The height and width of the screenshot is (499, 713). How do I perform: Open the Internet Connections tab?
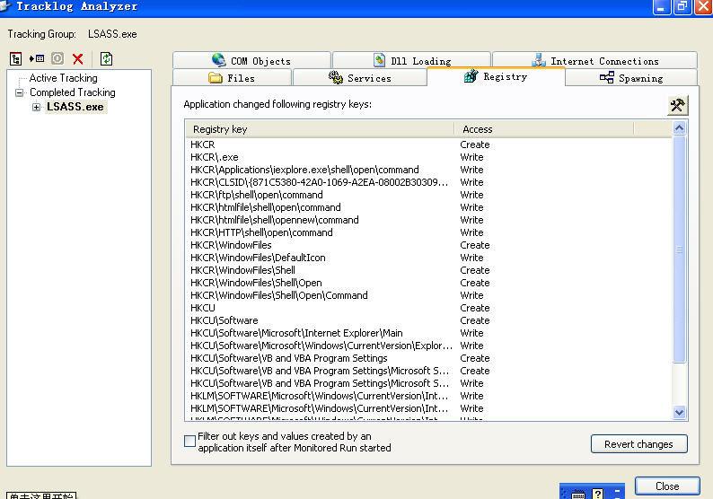595,60
